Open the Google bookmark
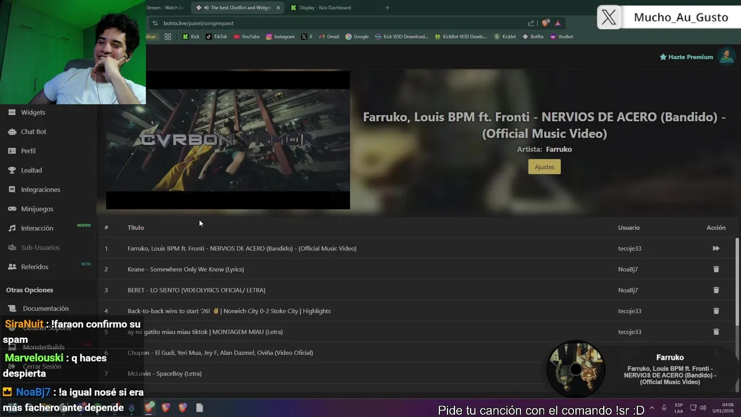The width and height of the screenshot is (741, 417). click(x=357, y=36)
